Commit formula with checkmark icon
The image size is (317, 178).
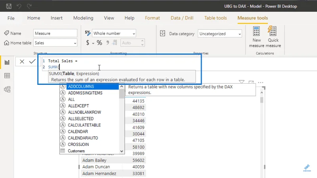(32, 61)
